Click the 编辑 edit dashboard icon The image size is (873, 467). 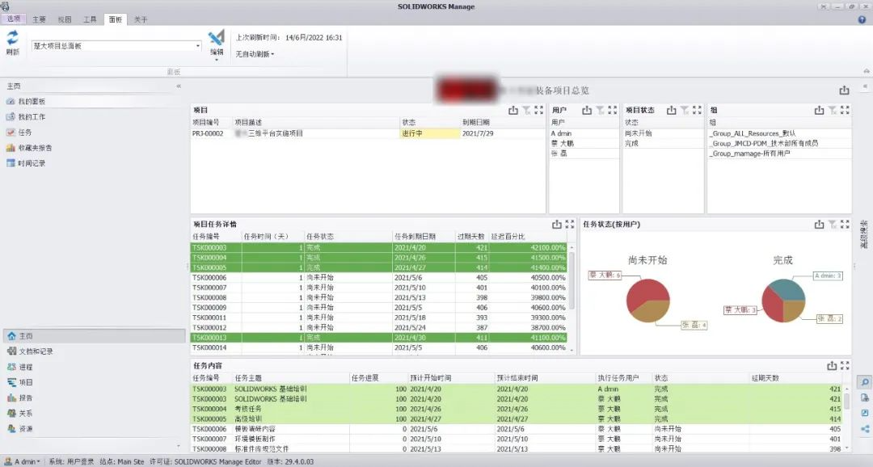216,38
